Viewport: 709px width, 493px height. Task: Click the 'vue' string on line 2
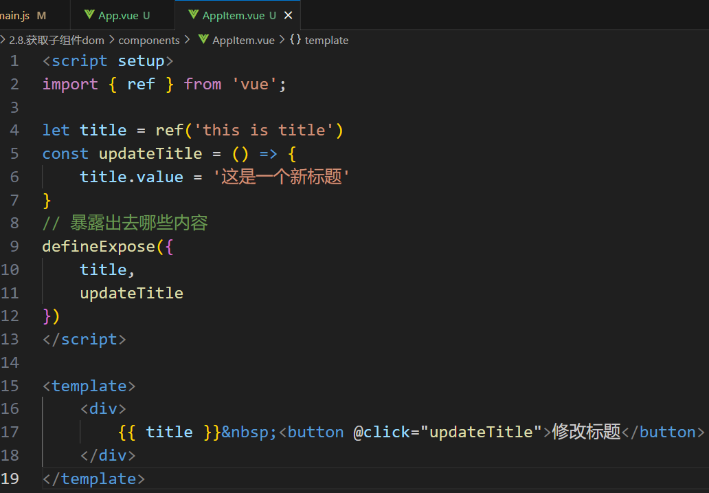[255, 84]
